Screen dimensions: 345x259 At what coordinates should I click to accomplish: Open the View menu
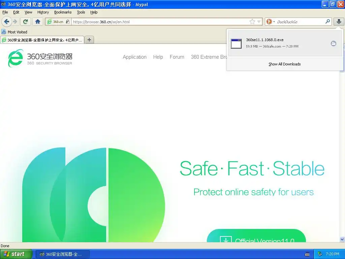coord(28,12)
